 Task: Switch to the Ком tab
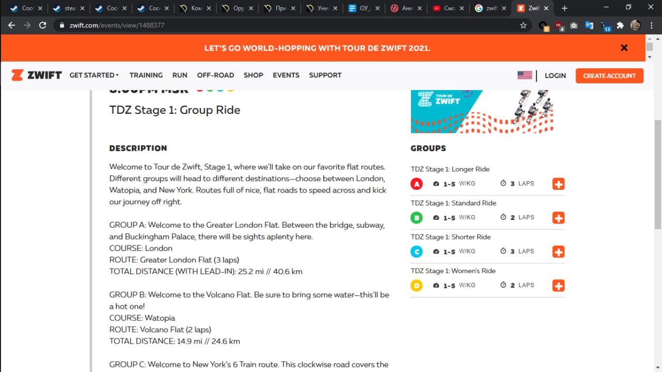(194, 8)
